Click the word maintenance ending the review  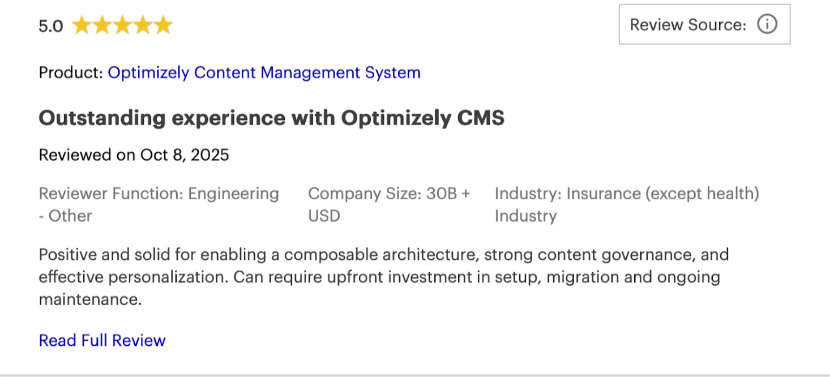click(x=89, y=299)
